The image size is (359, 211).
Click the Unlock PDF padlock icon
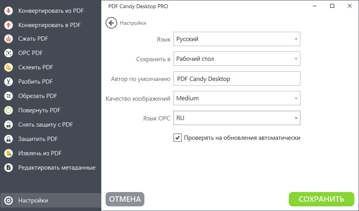(x=9, y=125)
